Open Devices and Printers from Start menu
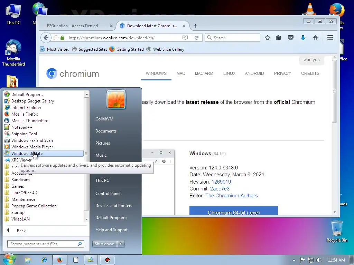 point(113,206)
